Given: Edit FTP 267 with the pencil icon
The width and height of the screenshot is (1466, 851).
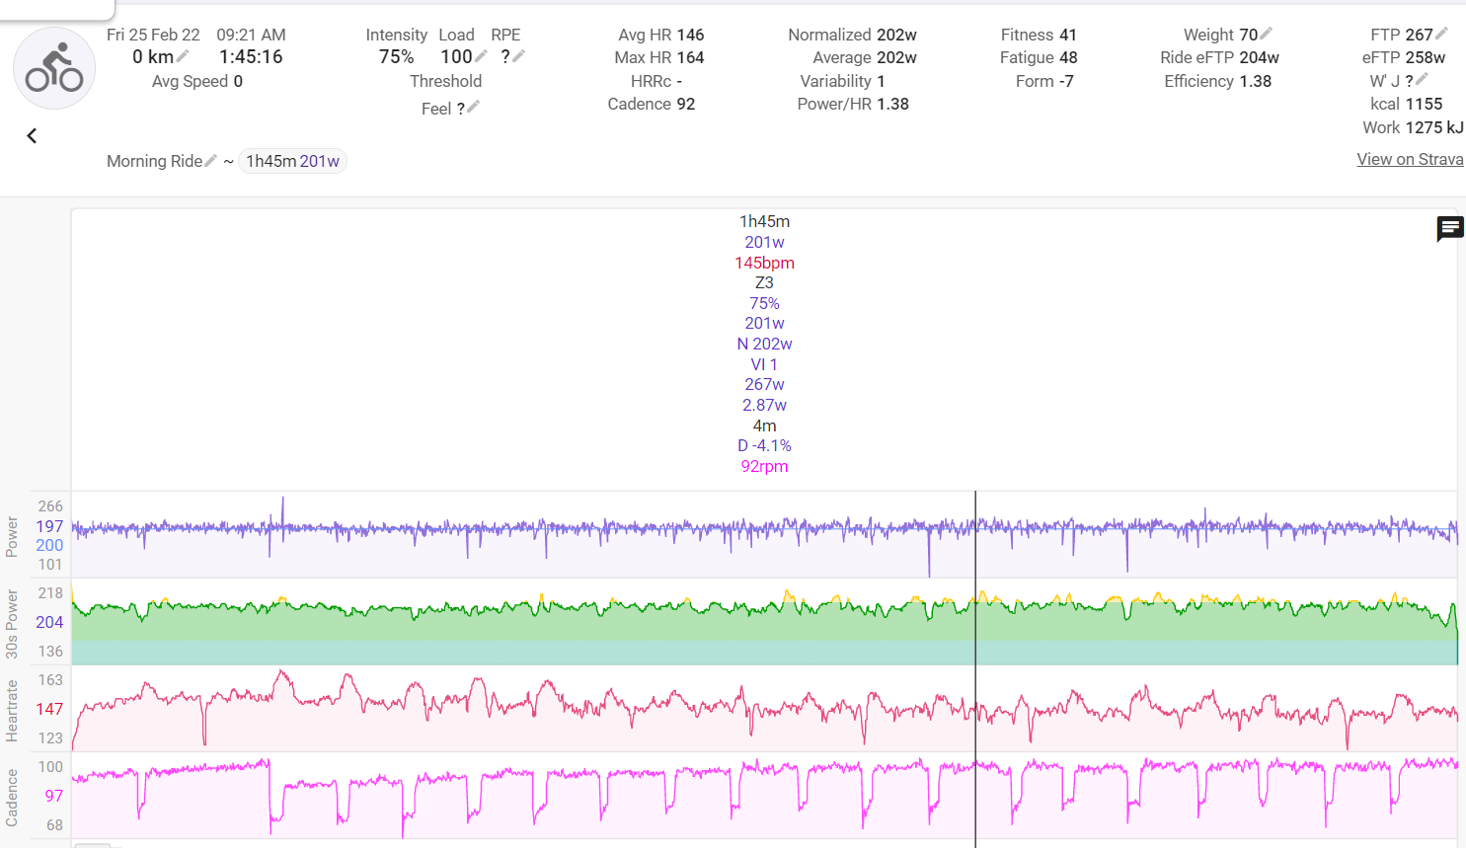Looking at the screenshot, I should [1441, 34].
